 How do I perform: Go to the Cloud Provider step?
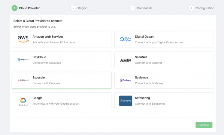pyautogui.click(x=29, y=8)
